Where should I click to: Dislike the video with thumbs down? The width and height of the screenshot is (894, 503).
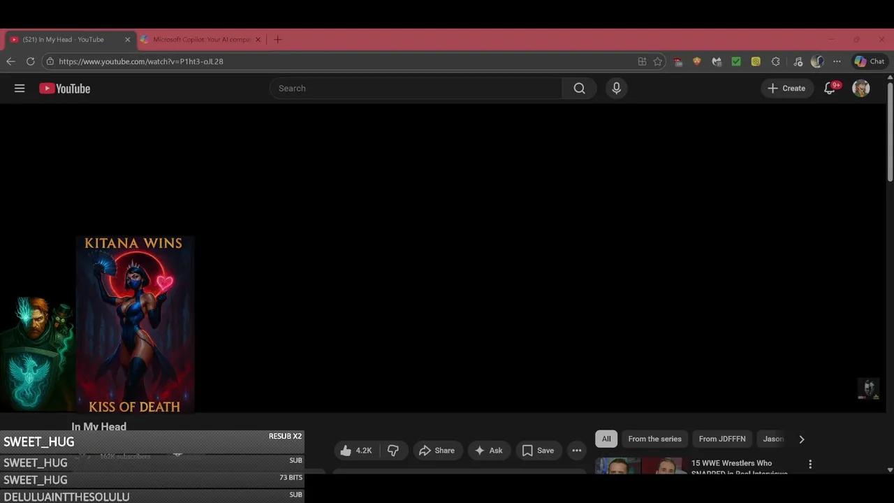(393, 451)
